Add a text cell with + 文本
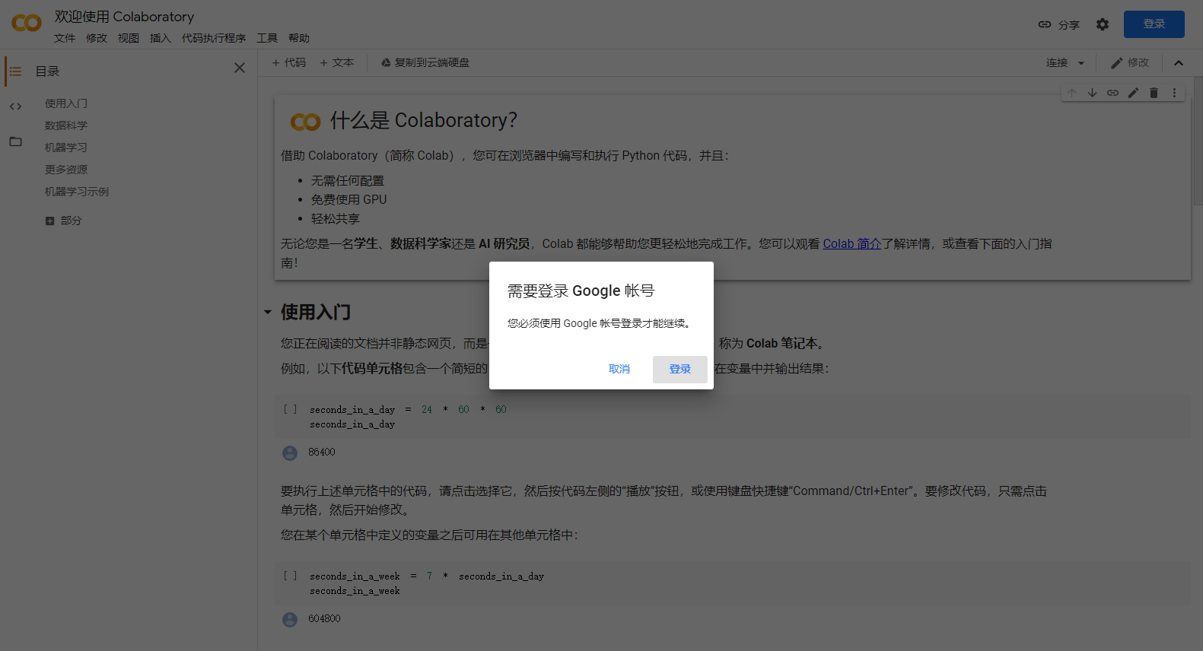The height and width of the screenshot is (651, 1203). [336, 62]
